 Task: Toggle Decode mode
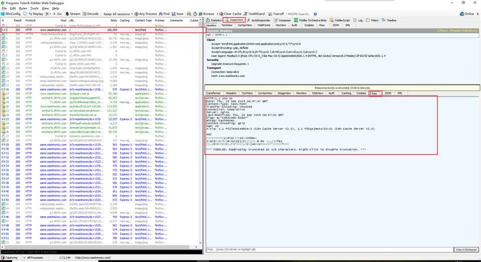(91, 14)
